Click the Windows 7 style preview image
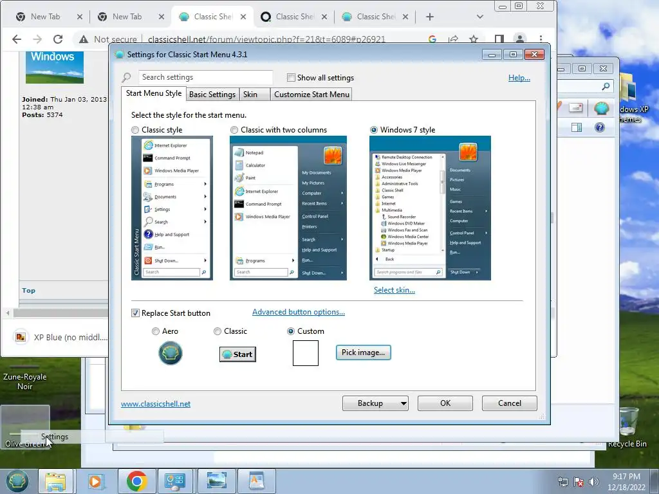This screenshot has height=494, width=659. [x=430, y=208]
